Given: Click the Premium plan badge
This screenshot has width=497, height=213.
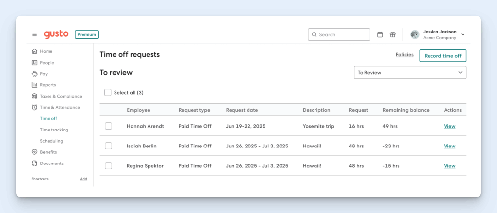Looking at the screenshot, I should 86,34.
